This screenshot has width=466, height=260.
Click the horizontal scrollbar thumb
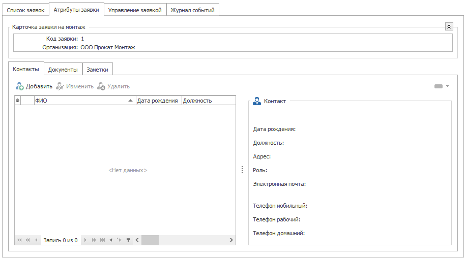coord(150,240)
